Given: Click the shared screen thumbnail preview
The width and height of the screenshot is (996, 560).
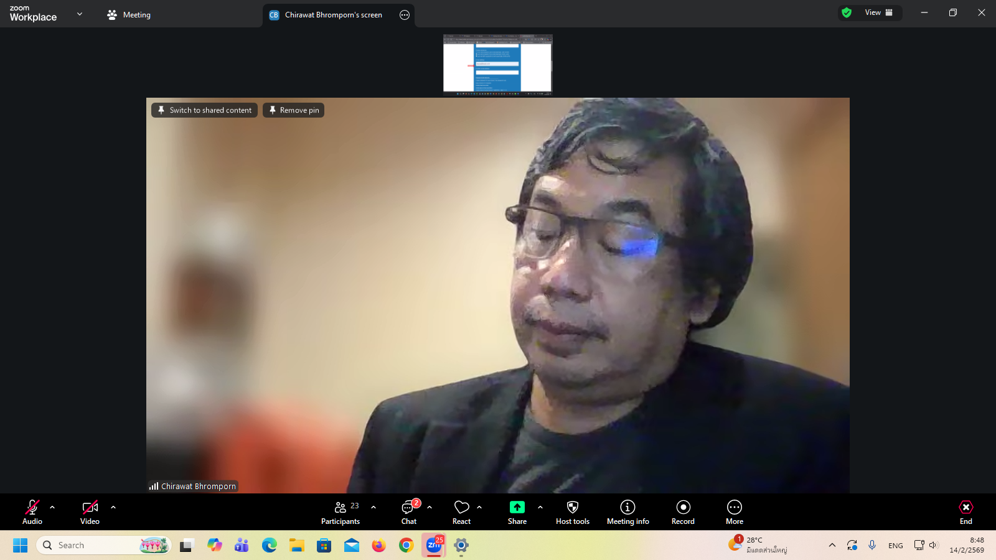Looking at the screenshot, I should (497, 64).
